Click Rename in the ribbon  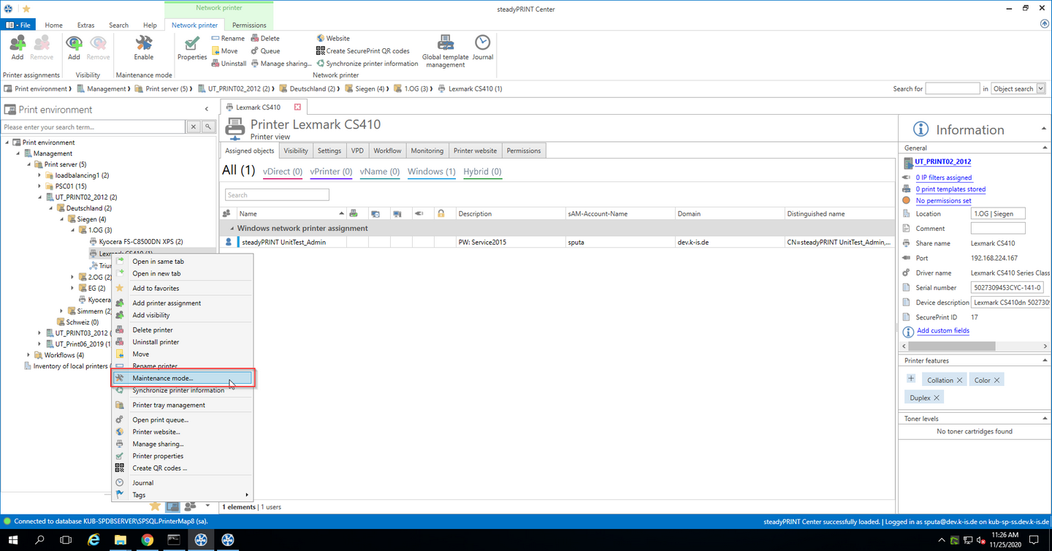click(228, 38)
